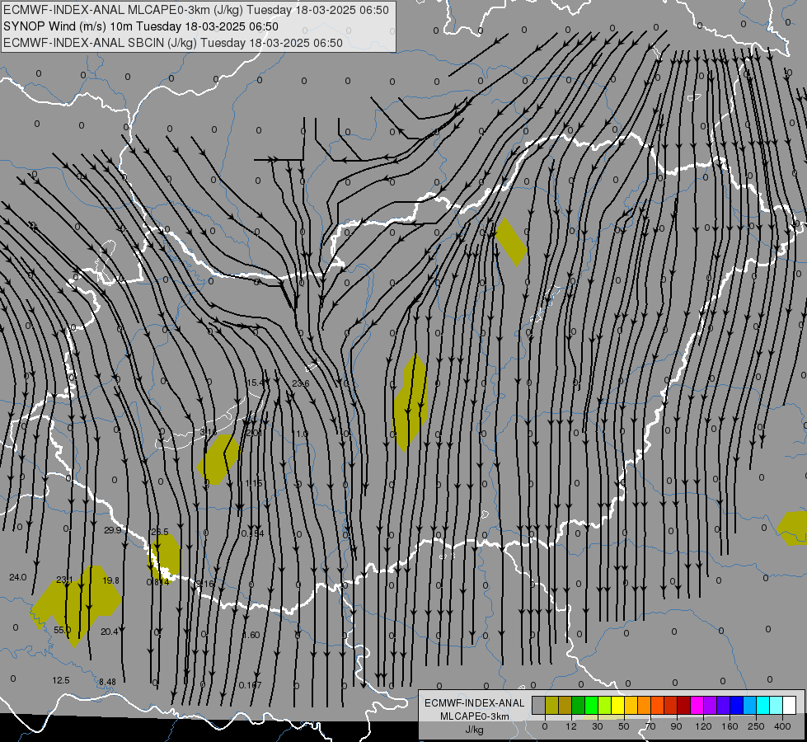807x742 pixels.
Task: Click legend scale label 400
Action: 782,726
